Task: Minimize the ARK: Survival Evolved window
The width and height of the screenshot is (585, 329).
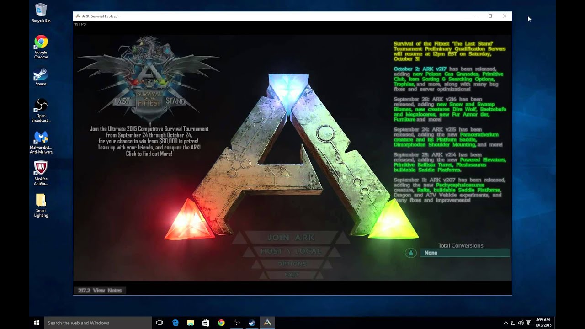Action: point(476,16)
